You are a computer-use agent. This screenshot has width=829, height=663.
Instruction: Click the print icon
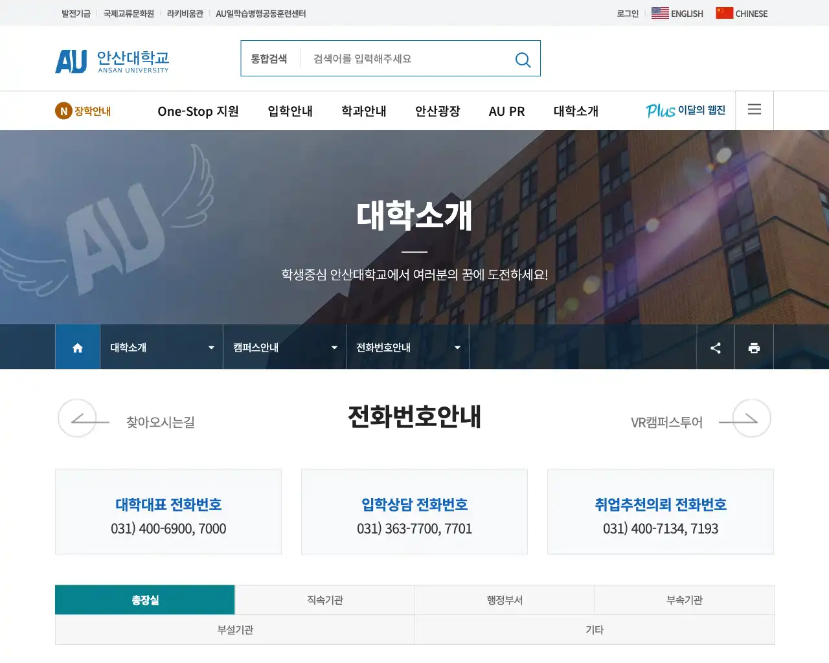(x=754, y=347)
